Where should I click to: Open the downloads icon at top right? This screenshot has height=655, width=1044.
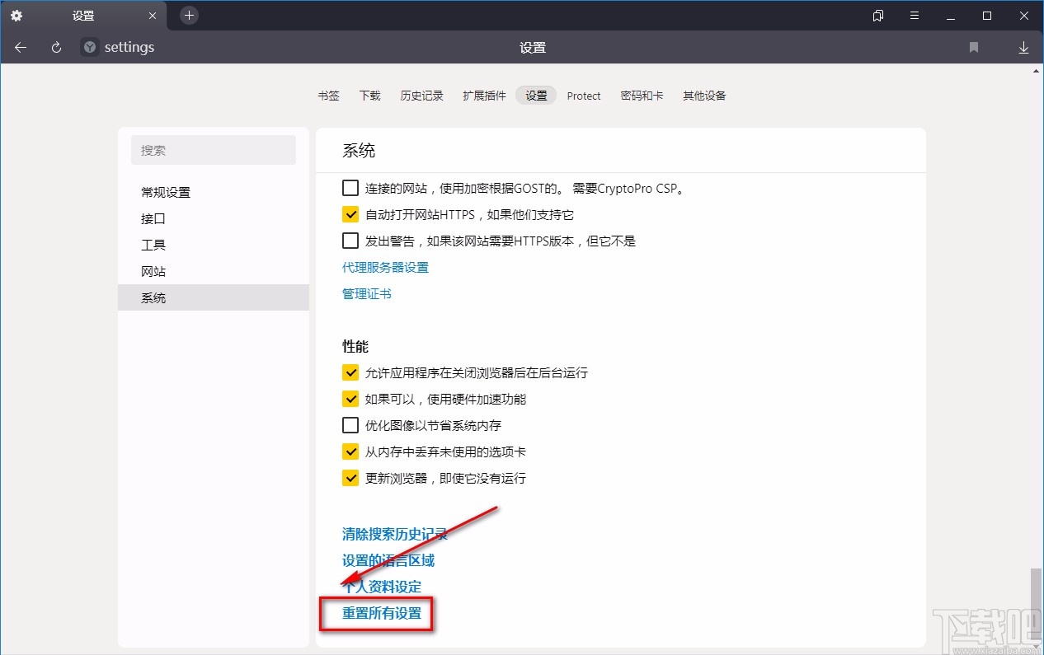1023,47
